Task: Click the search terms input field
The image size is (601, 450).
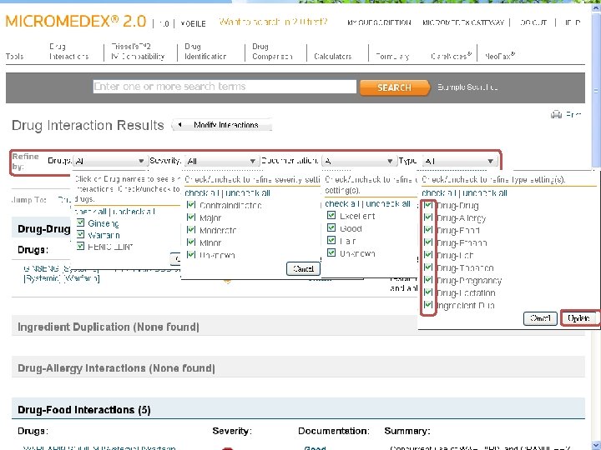Action: coord(225,87)
